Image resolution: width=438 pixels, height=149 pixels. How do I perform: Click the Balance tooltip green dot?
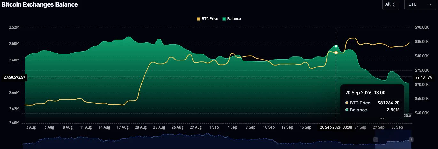click(347, 110)
